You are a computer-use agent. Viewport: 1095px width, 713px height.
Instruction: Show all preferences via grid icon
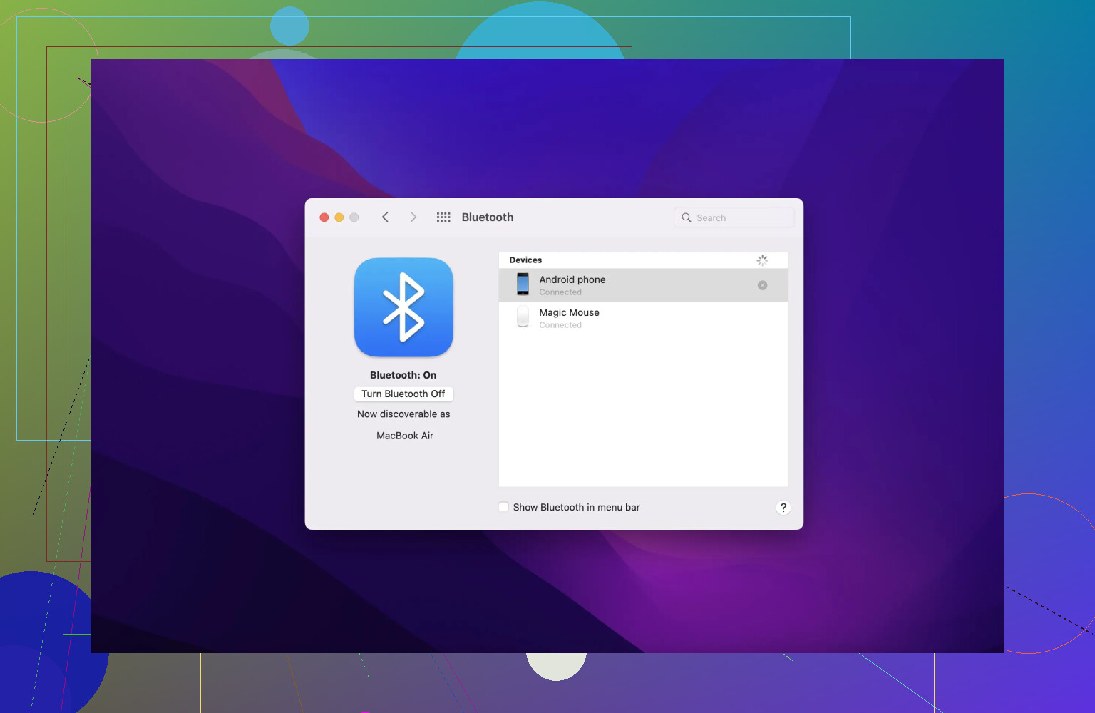pyautogui.click(x=443, y=217)
